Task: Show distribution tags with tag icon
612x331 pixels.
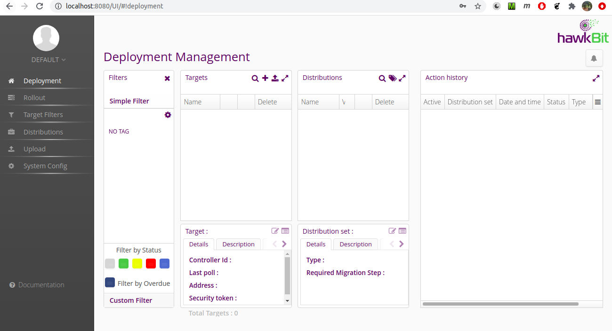Action: 392,79
